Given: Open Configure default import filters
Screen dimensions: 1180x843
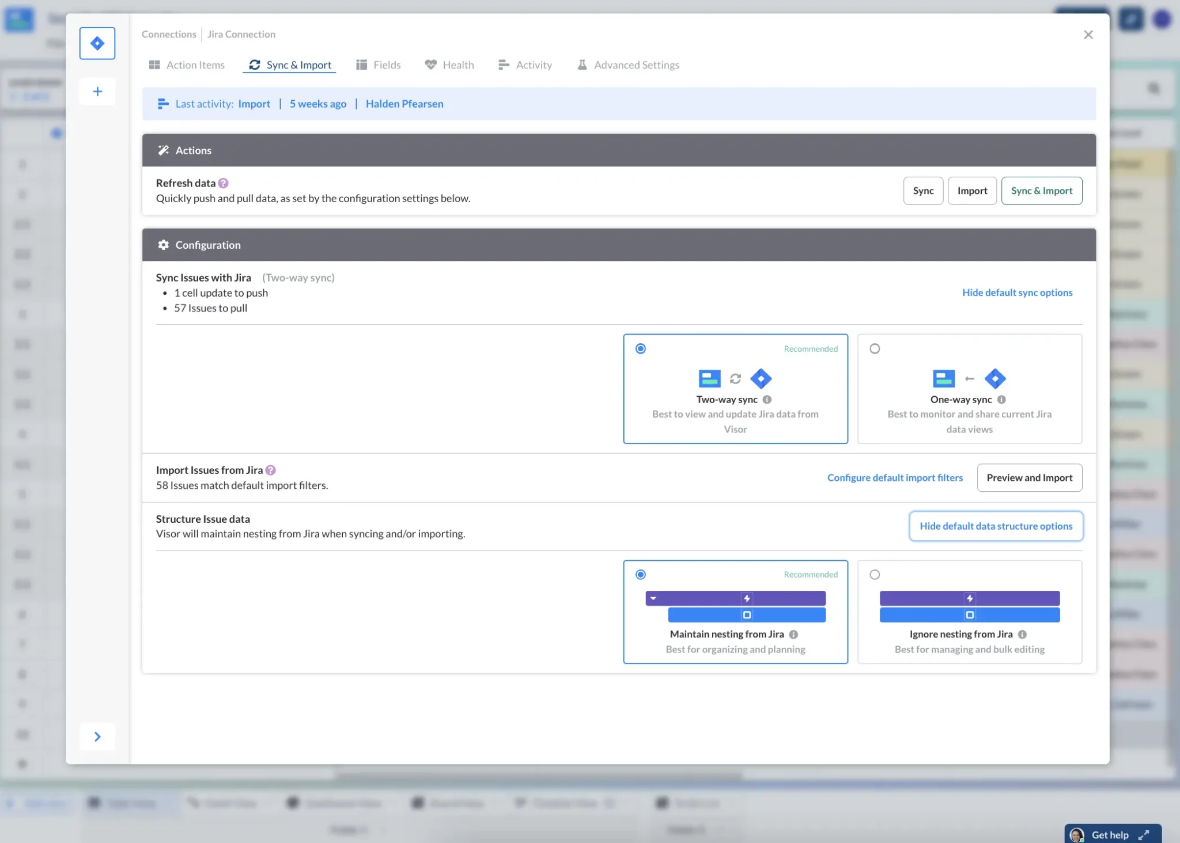Looking at the screenshot, I should point(895,478).
